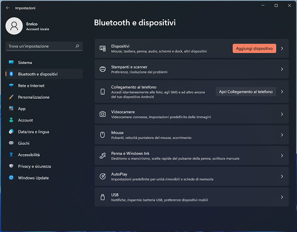This screenshot has height=232, width=297.
Task: Click the Stampanti e scanner printer icon
Action: coord(102,69)
